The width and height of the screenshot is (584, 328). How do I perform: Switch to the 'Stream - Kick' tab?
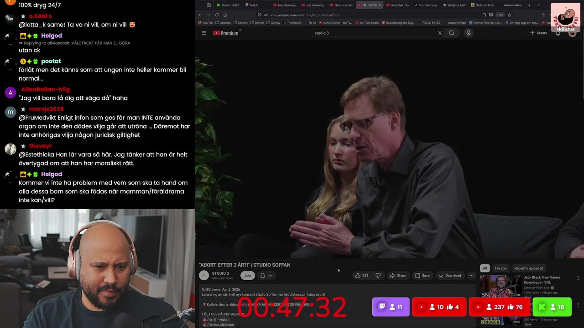228,5
